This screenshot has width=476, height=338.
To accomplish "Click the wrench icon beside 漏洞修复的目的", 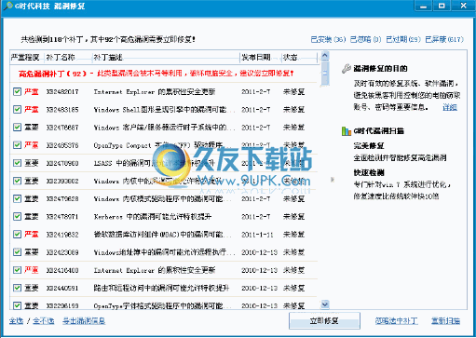I will pos(347,69).
